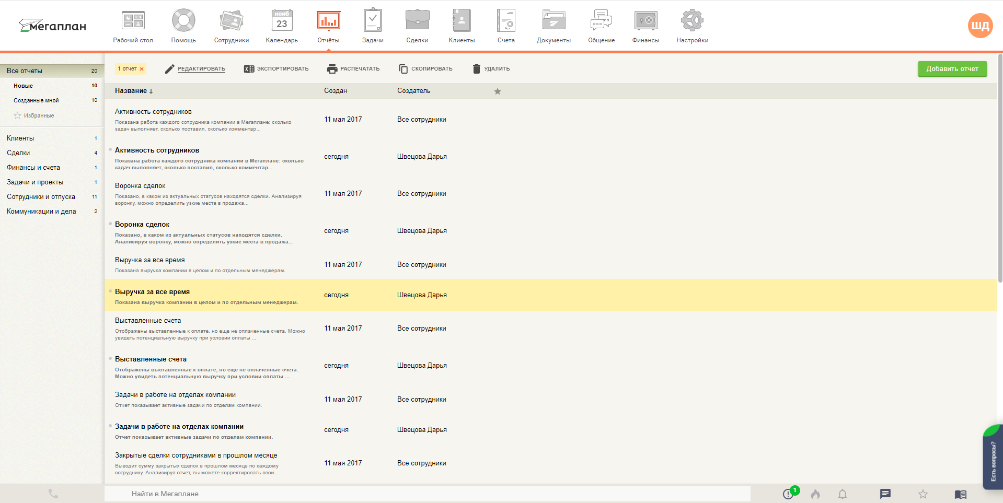Open the Рабочий стол section
Screen dimensions: 1003x503
(x=133, y=26)
